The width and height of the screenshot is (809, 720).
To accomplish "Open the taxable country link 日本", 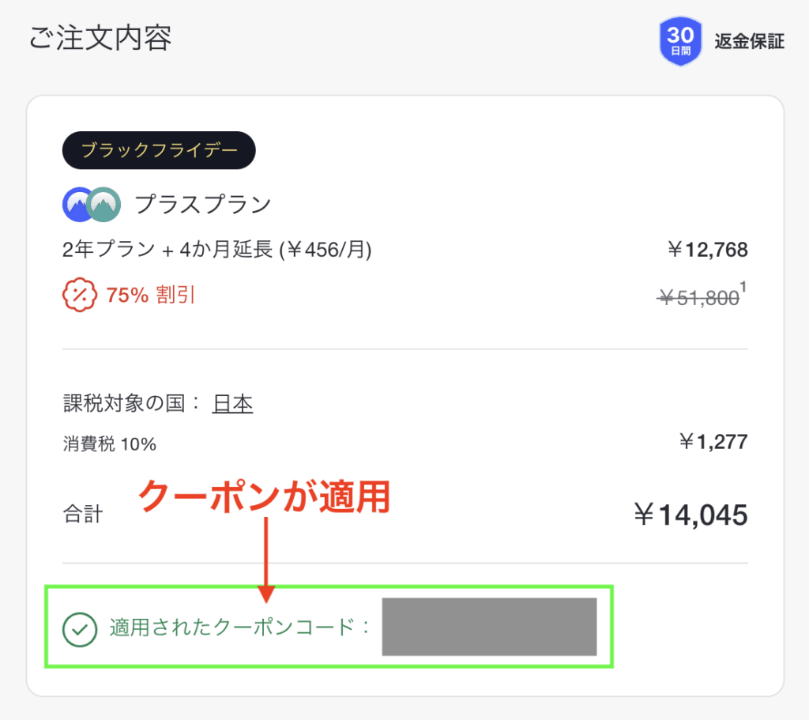I will [232, 405].
